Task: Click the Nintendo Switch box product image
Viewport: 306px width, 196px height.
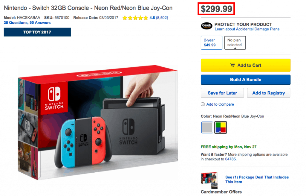Action: click(97, 122)
